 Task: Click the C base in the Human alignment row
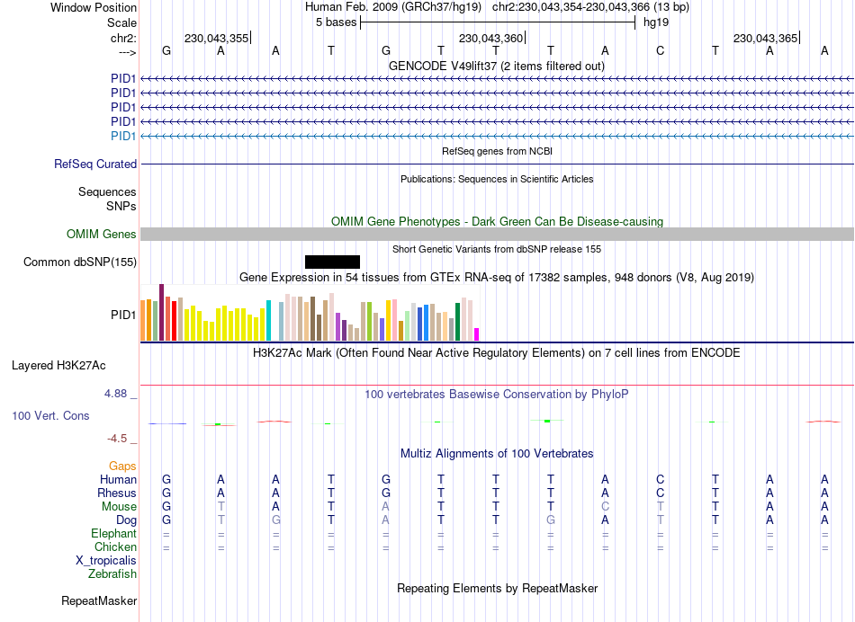tap(661, 479)
